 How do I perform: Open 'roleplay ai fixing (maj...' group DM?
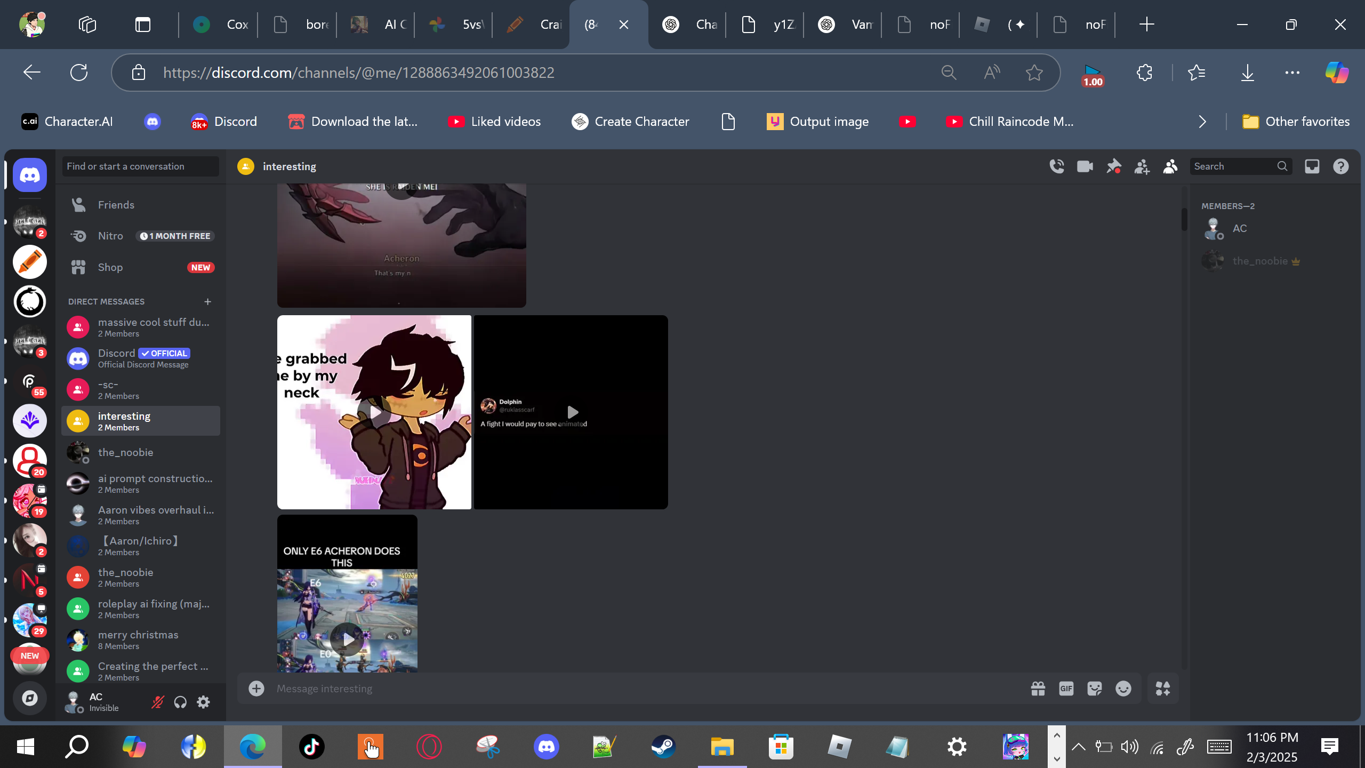[x=141, y=609]
